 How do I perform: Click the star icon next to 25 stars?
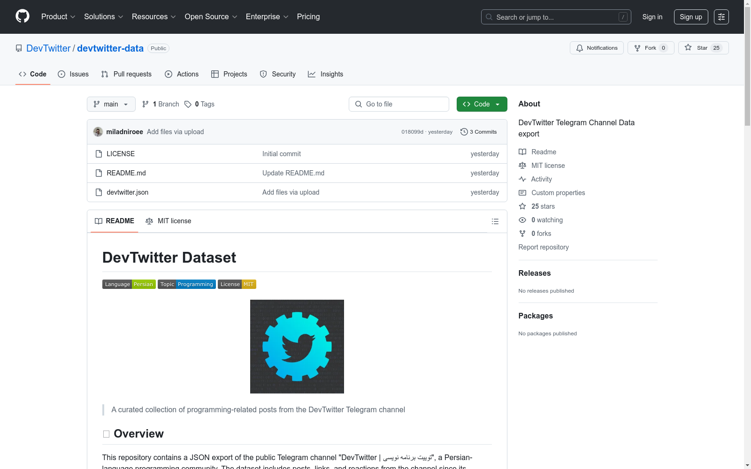[522, 206]
